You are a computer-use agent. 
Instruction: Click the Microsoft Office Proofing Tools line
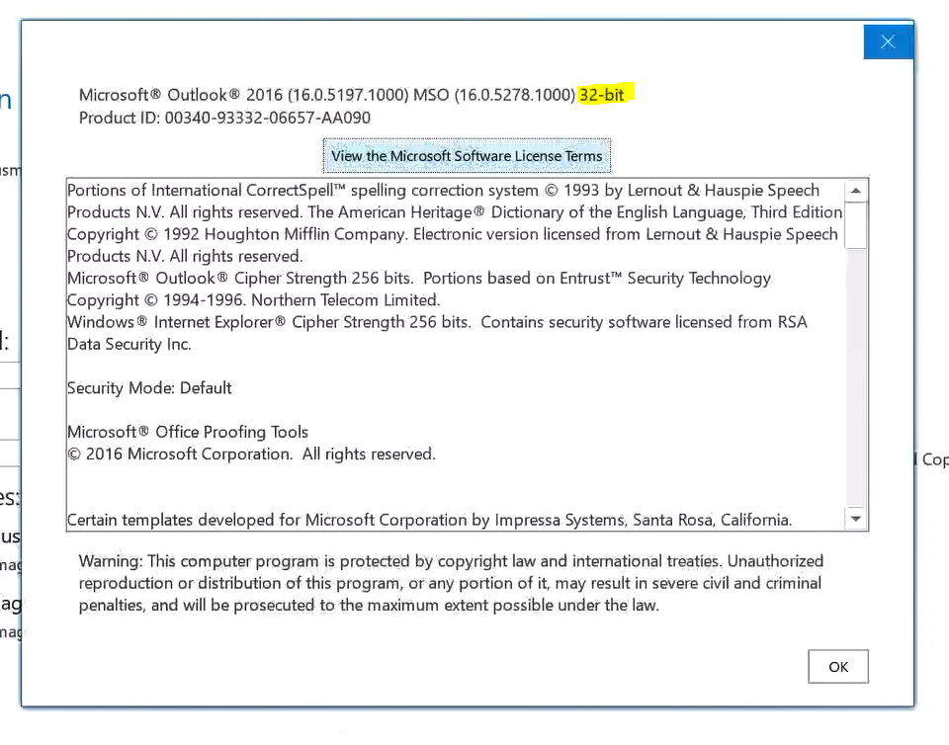(x=188, y=432)
